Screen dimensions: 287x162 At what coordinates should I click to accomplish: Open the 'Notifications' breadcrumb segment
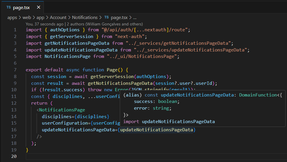tap(85, 18)
